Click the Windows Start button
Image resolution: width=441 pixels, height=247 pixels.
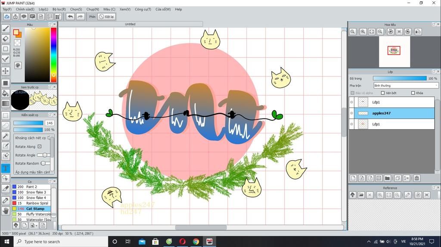point(7,241)
